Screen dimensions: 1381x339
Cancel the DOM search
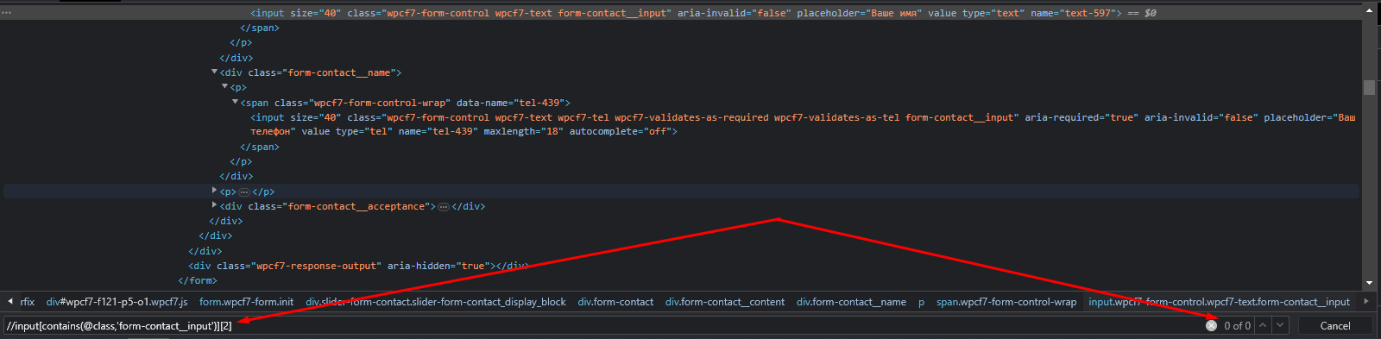[1334, 325]
